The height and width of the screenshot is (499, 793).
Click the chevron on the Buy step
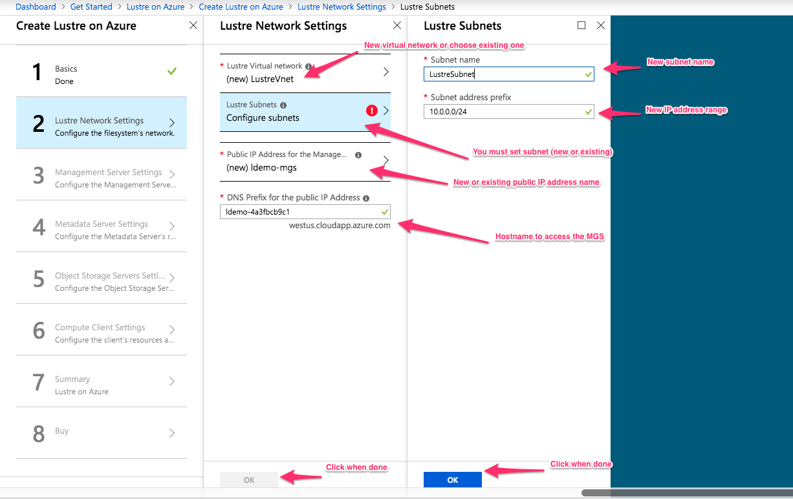pyautogui.click(x=172, y=433)
